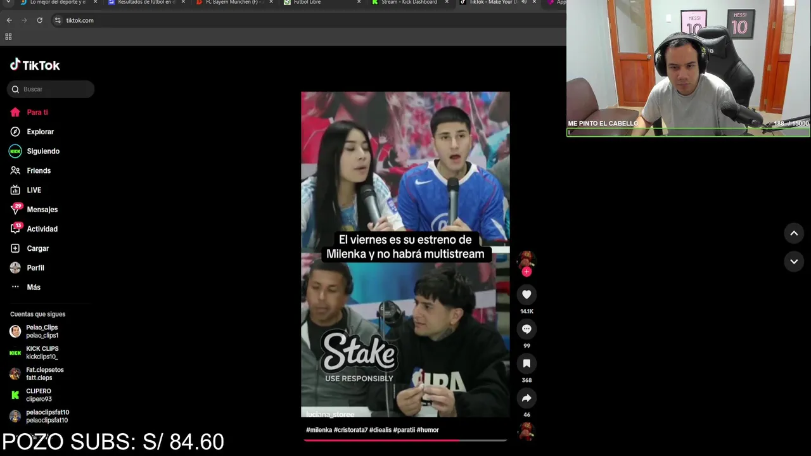
Task: Click the Cuentas que sigues heading
Action: [x=37, y=314]
